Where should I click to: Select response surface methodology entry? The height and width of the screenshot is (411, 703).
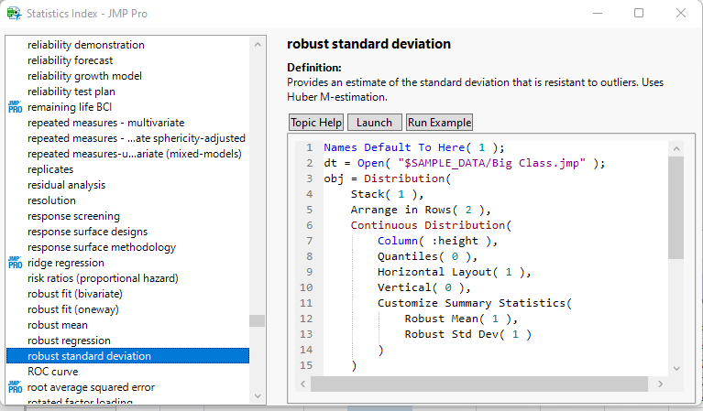click(x=102, y=247)
